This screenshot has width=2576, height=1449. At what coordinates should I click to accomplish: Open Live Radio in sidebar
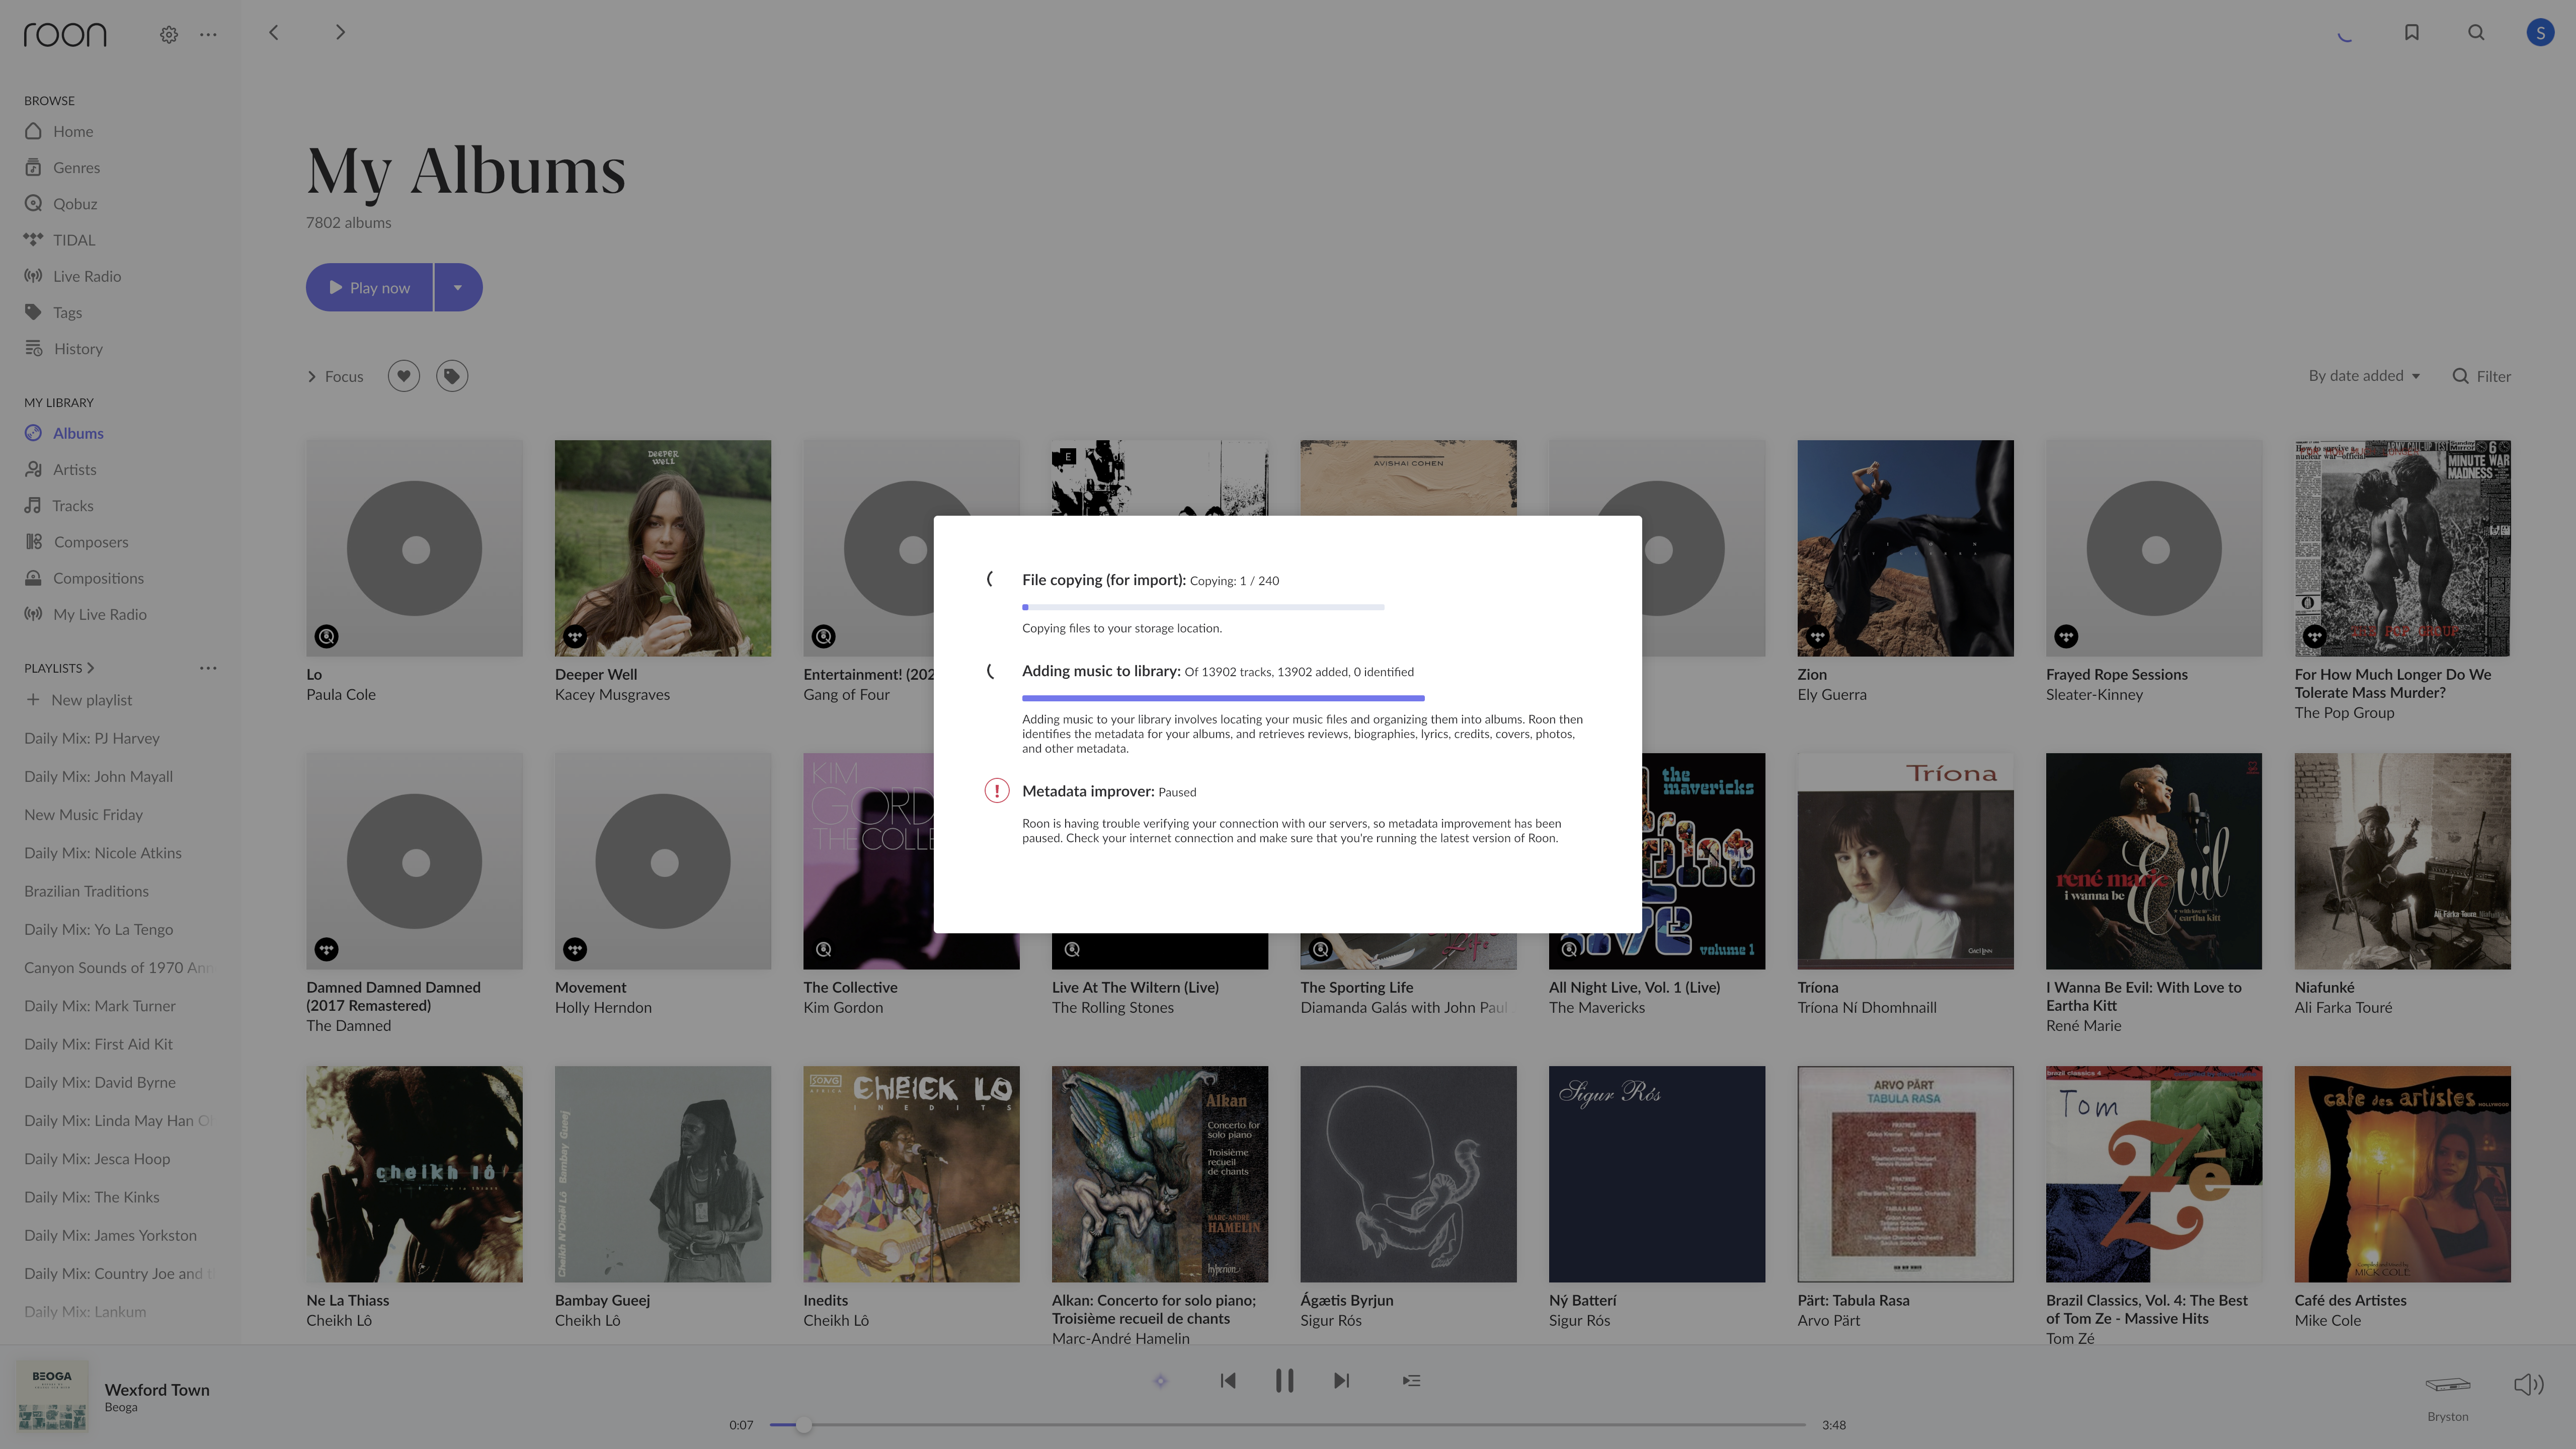point(73,276)
